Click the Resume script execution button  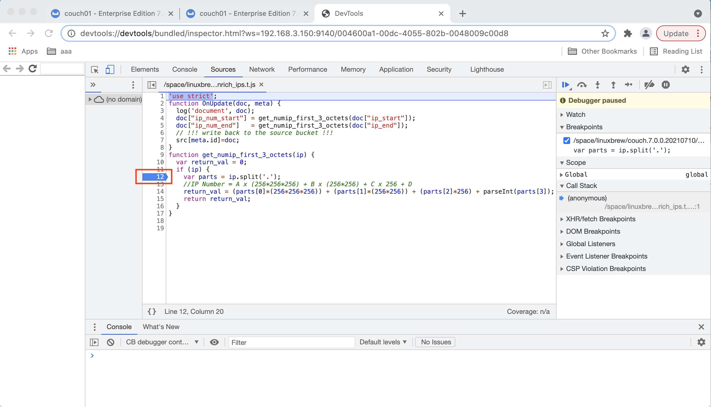point(566,84)
